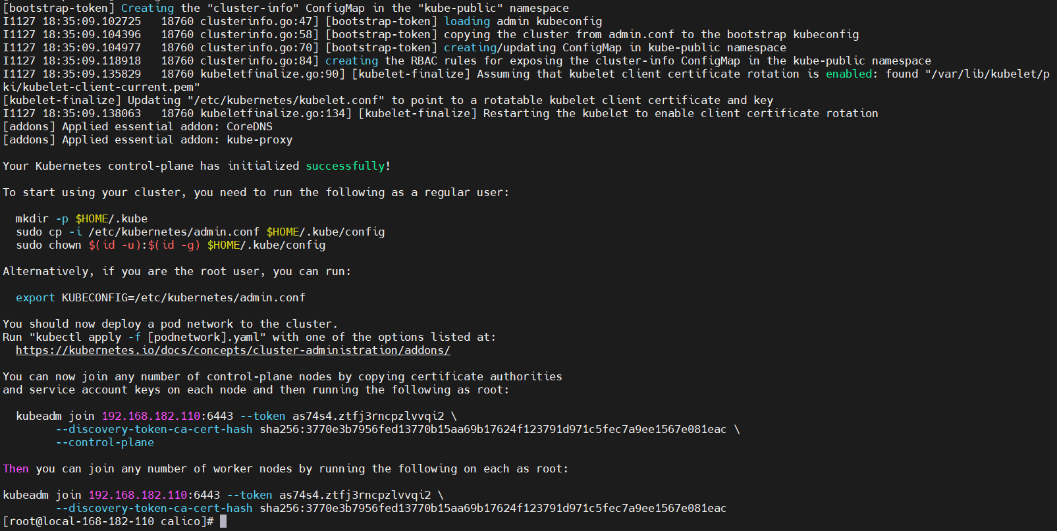This screenshot has width=1057, height=531.
Task: Click the text 'mkdir -p $HOME/.kube'
Action: point(82,218)
